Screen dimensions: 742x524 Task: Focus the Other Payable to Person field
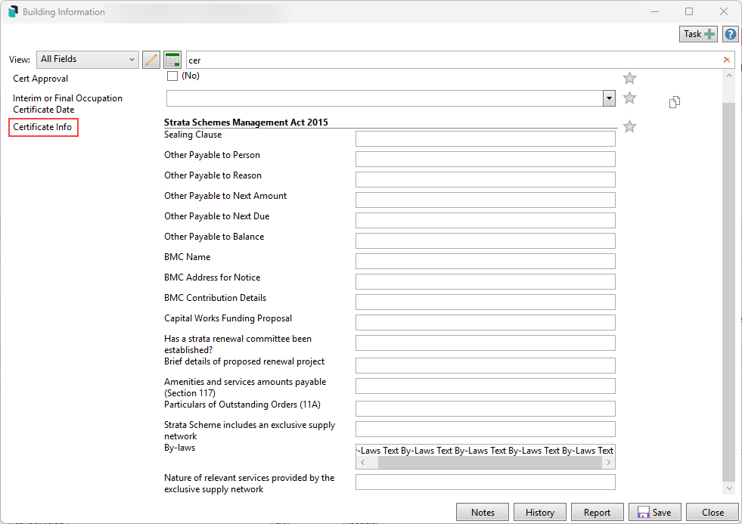485,159
